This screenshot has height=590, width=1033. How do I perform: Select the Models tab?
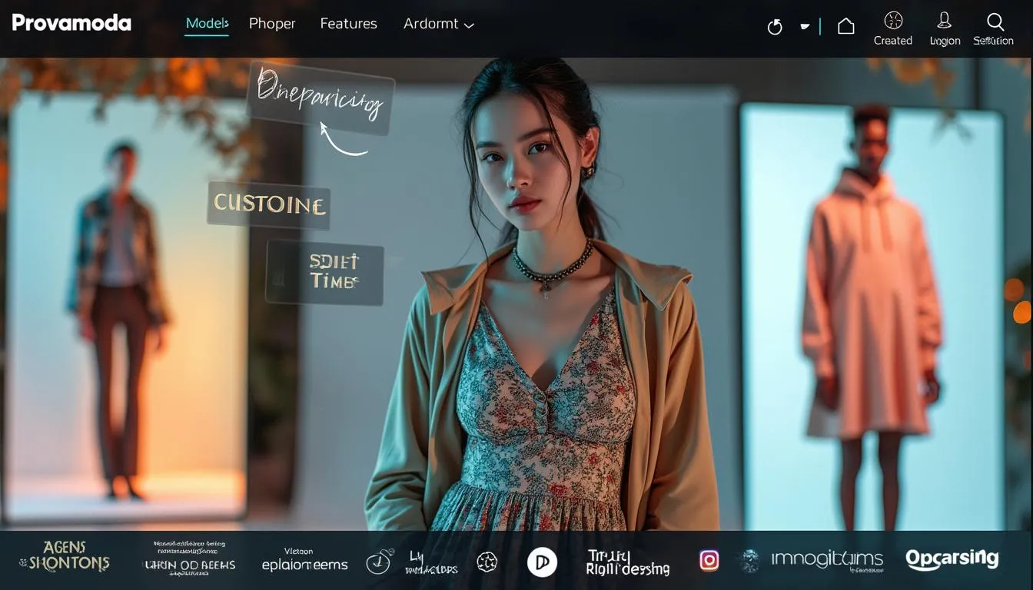(207, 24)
